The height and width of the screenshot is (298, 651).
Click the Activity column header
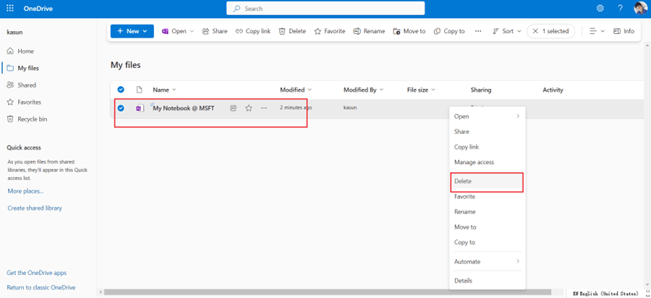[x=553, y=90]
